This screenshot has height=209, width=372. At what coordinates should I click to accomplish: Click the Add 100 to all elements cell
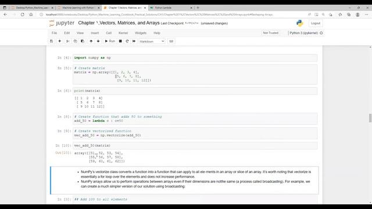point(195,199)
